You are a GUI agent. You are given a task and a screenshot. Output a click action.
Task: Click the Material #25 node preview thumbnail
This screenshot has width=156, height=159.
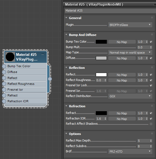click(x=10, y=57)
